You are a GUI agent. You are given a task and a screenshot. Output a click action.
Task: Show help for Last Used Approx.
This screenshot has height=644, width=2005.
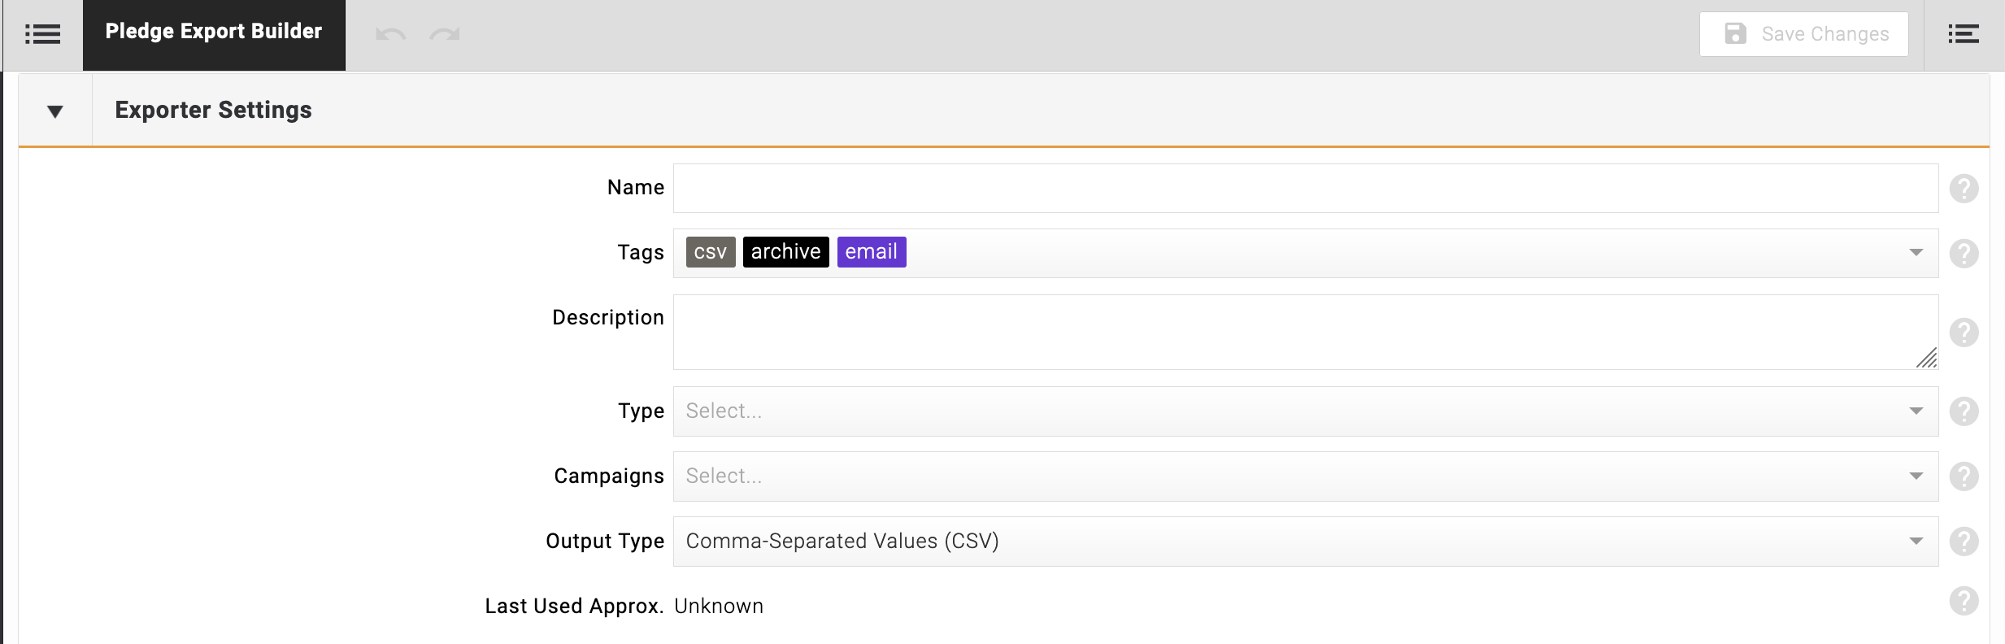coord(1964,601)
